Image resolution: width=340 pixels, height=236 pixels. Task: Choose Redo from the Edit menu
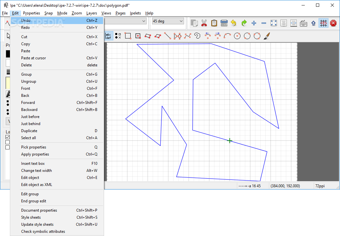57,28
